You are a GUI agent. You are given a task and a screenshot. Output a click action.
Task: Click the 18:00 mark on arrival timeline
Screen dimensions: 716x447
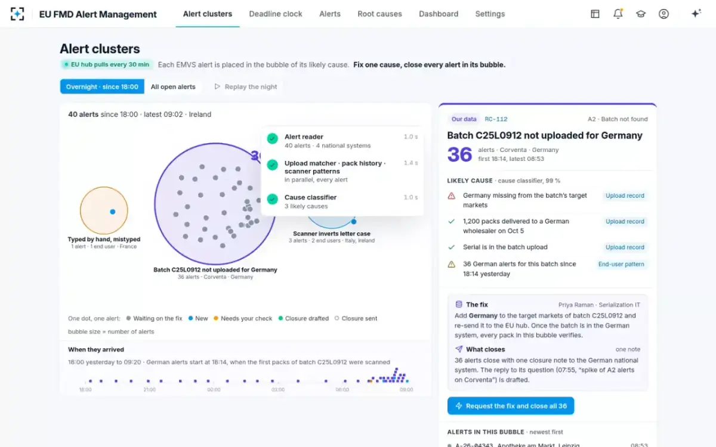pyautogui.click(x=85, y=390)
